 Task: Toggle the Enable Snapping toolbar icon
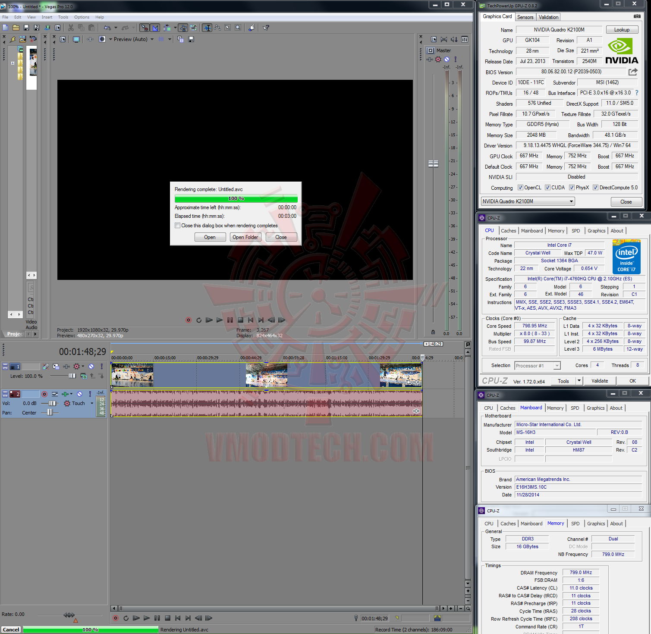point(145,28)
